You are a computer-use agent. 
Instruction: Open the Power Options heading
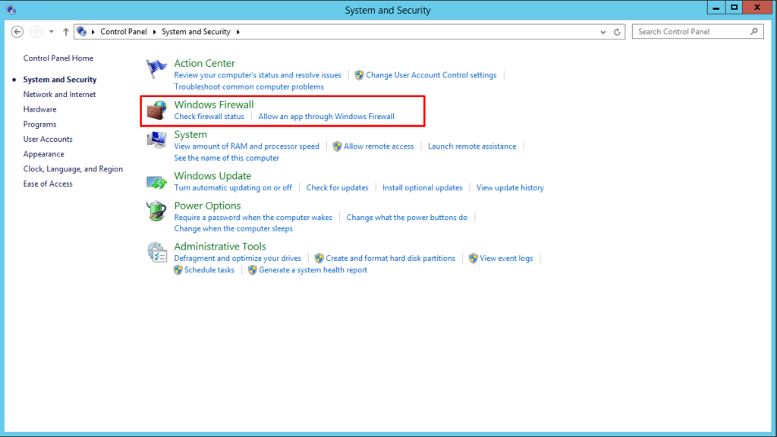click(207, 206)
